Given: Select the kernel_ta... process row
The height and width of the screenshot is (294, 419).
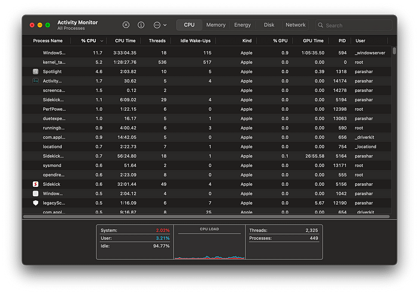Looking at the screenshot, I should (x=207, y=62).
